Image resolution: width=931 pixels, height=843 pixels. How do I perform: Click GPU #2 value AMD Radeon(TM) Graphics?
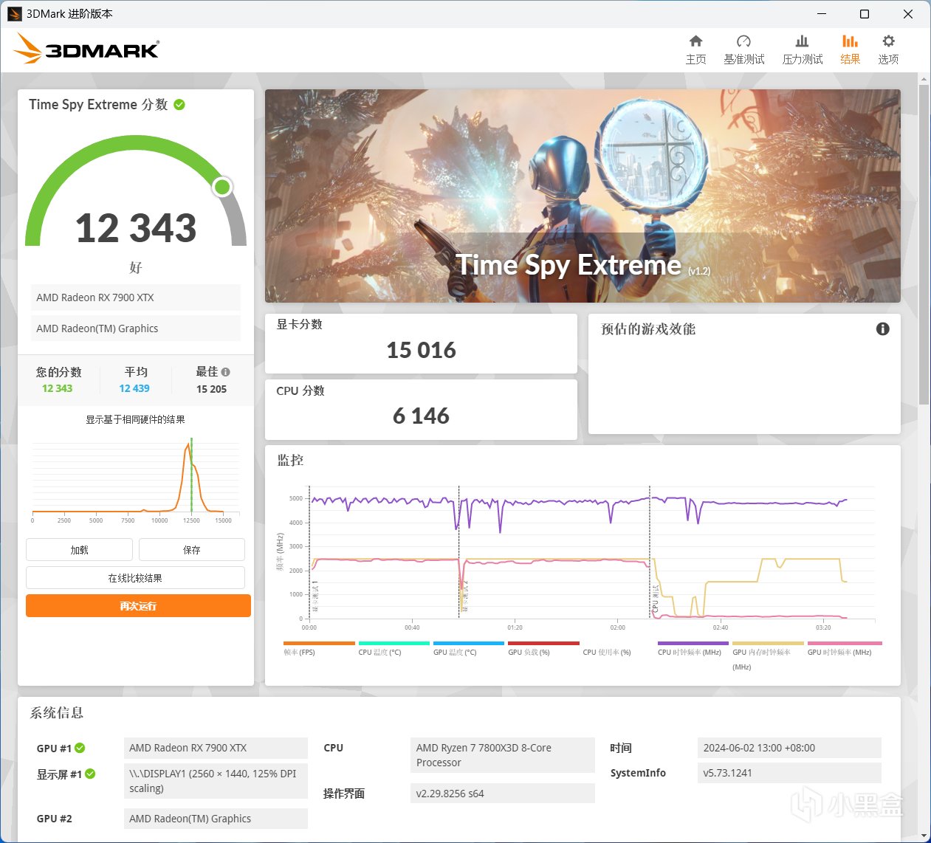pos(216,819)
